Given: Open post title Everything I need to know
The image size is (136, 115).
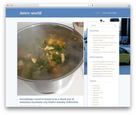Looking at the screenshot, I should [49, 101].
